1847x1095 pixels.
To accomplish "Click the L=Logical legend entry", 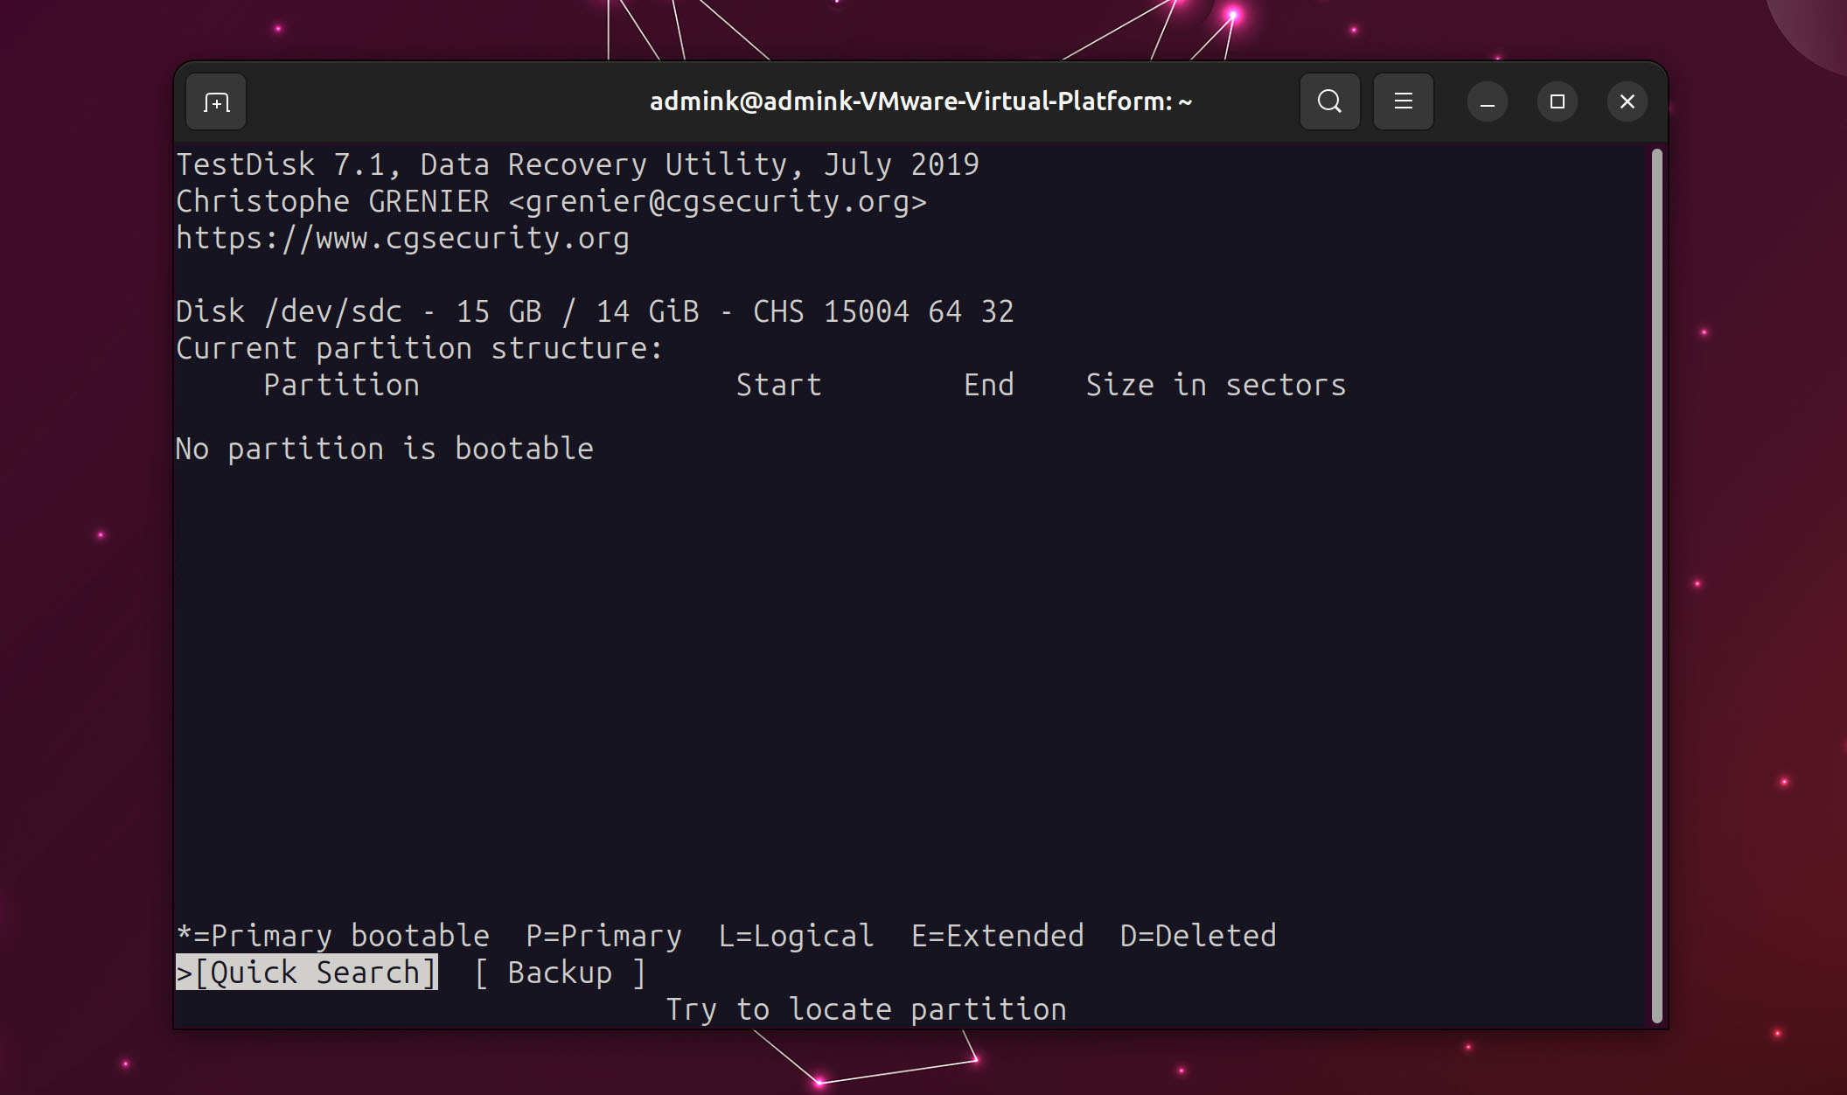I will tap(794, 935).
